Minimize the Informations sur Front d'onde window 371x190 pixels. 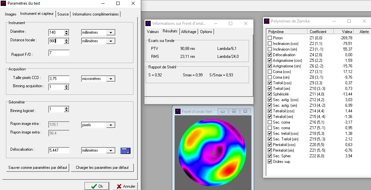216,23
